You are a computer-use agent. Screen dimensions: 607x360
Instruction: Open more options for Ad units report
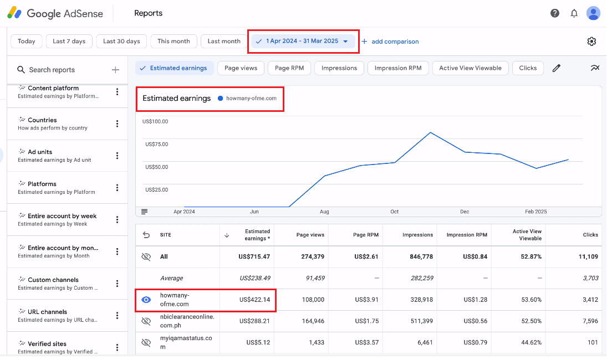[x=117, y=156]
